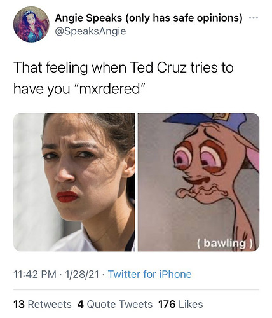This screenshot has height=318, width=272.
Task: Open the right cartoon bawling image
Action: click(x=198, y=182)
